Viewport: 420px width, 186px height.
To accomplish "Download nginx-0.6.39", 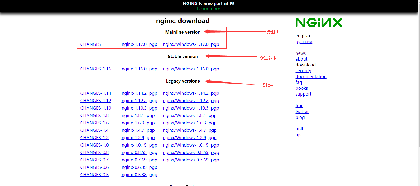I will [134, 167].
